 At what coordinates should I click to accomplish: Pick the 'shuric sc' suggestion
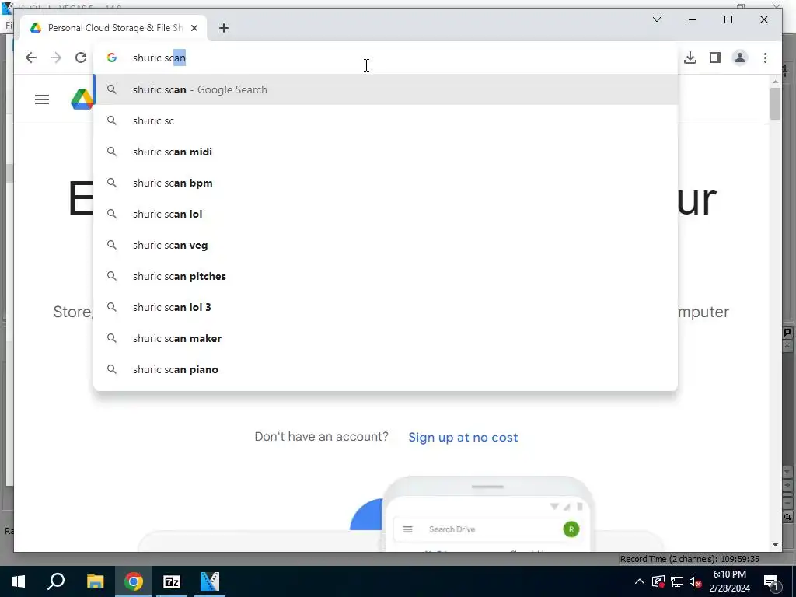386,120
